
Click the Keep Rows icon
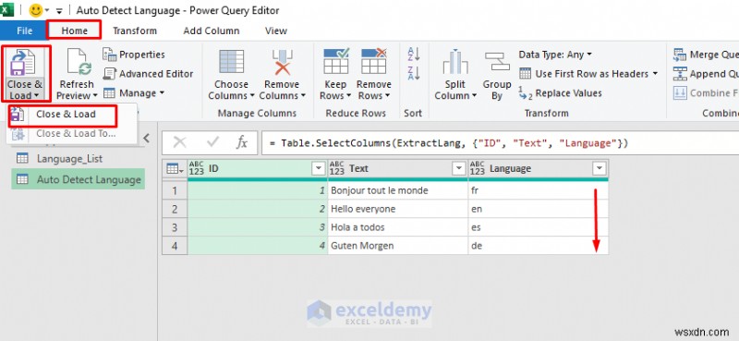(x=336, y=61)
